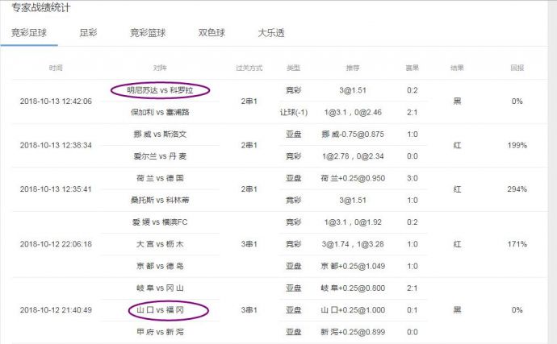
Task: Click the 桑托斯 vs 科林蒂 match
Action: point(160,201)
